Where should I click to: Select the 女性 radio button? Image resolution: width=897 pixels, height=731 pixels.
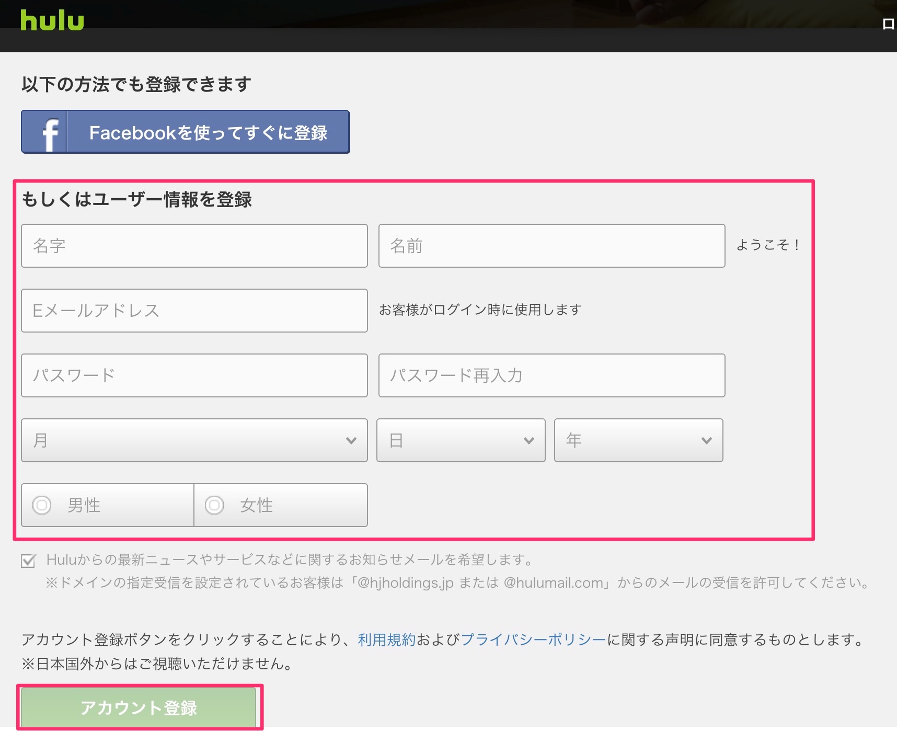(214, 505)
